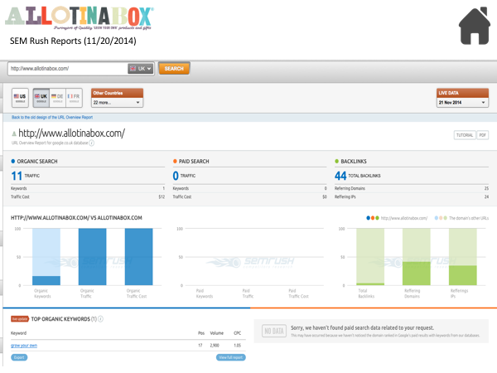
Task: Click the 2,900 volume cell
Action: pos(215,346)
